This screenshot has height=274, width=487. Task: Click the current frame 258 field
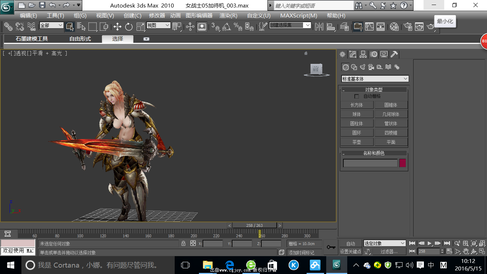click(429, 251)
